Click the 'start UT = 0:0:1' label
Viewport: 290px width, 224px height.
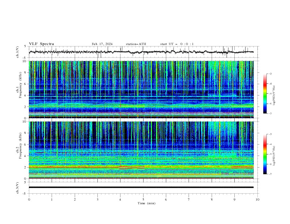pos(177,44)
